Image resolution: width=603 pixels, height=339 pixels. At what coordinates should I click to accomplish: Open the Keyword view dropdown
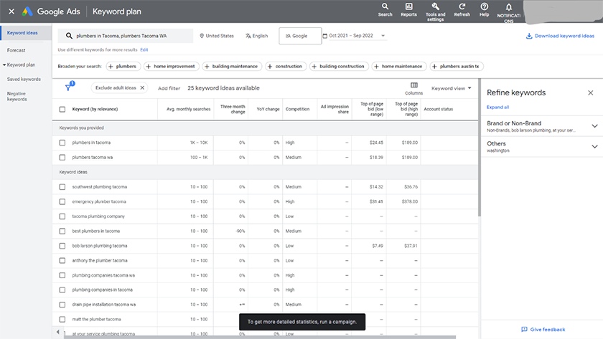(451, 88)
